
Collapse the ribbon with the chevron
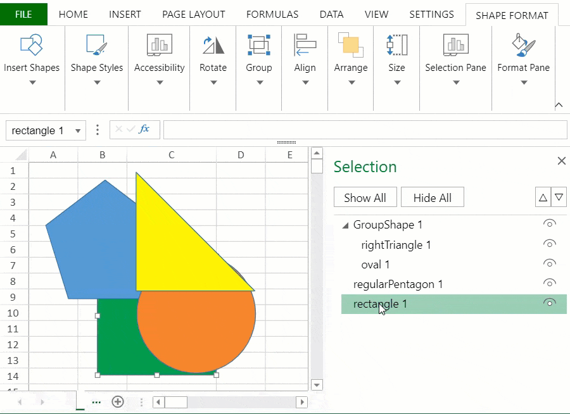(x=559, y=106)
